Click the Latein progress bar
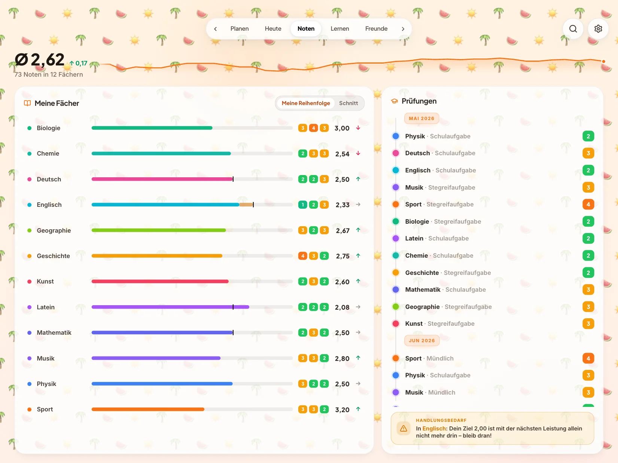 pyautogui.click(x=192, y=307)
